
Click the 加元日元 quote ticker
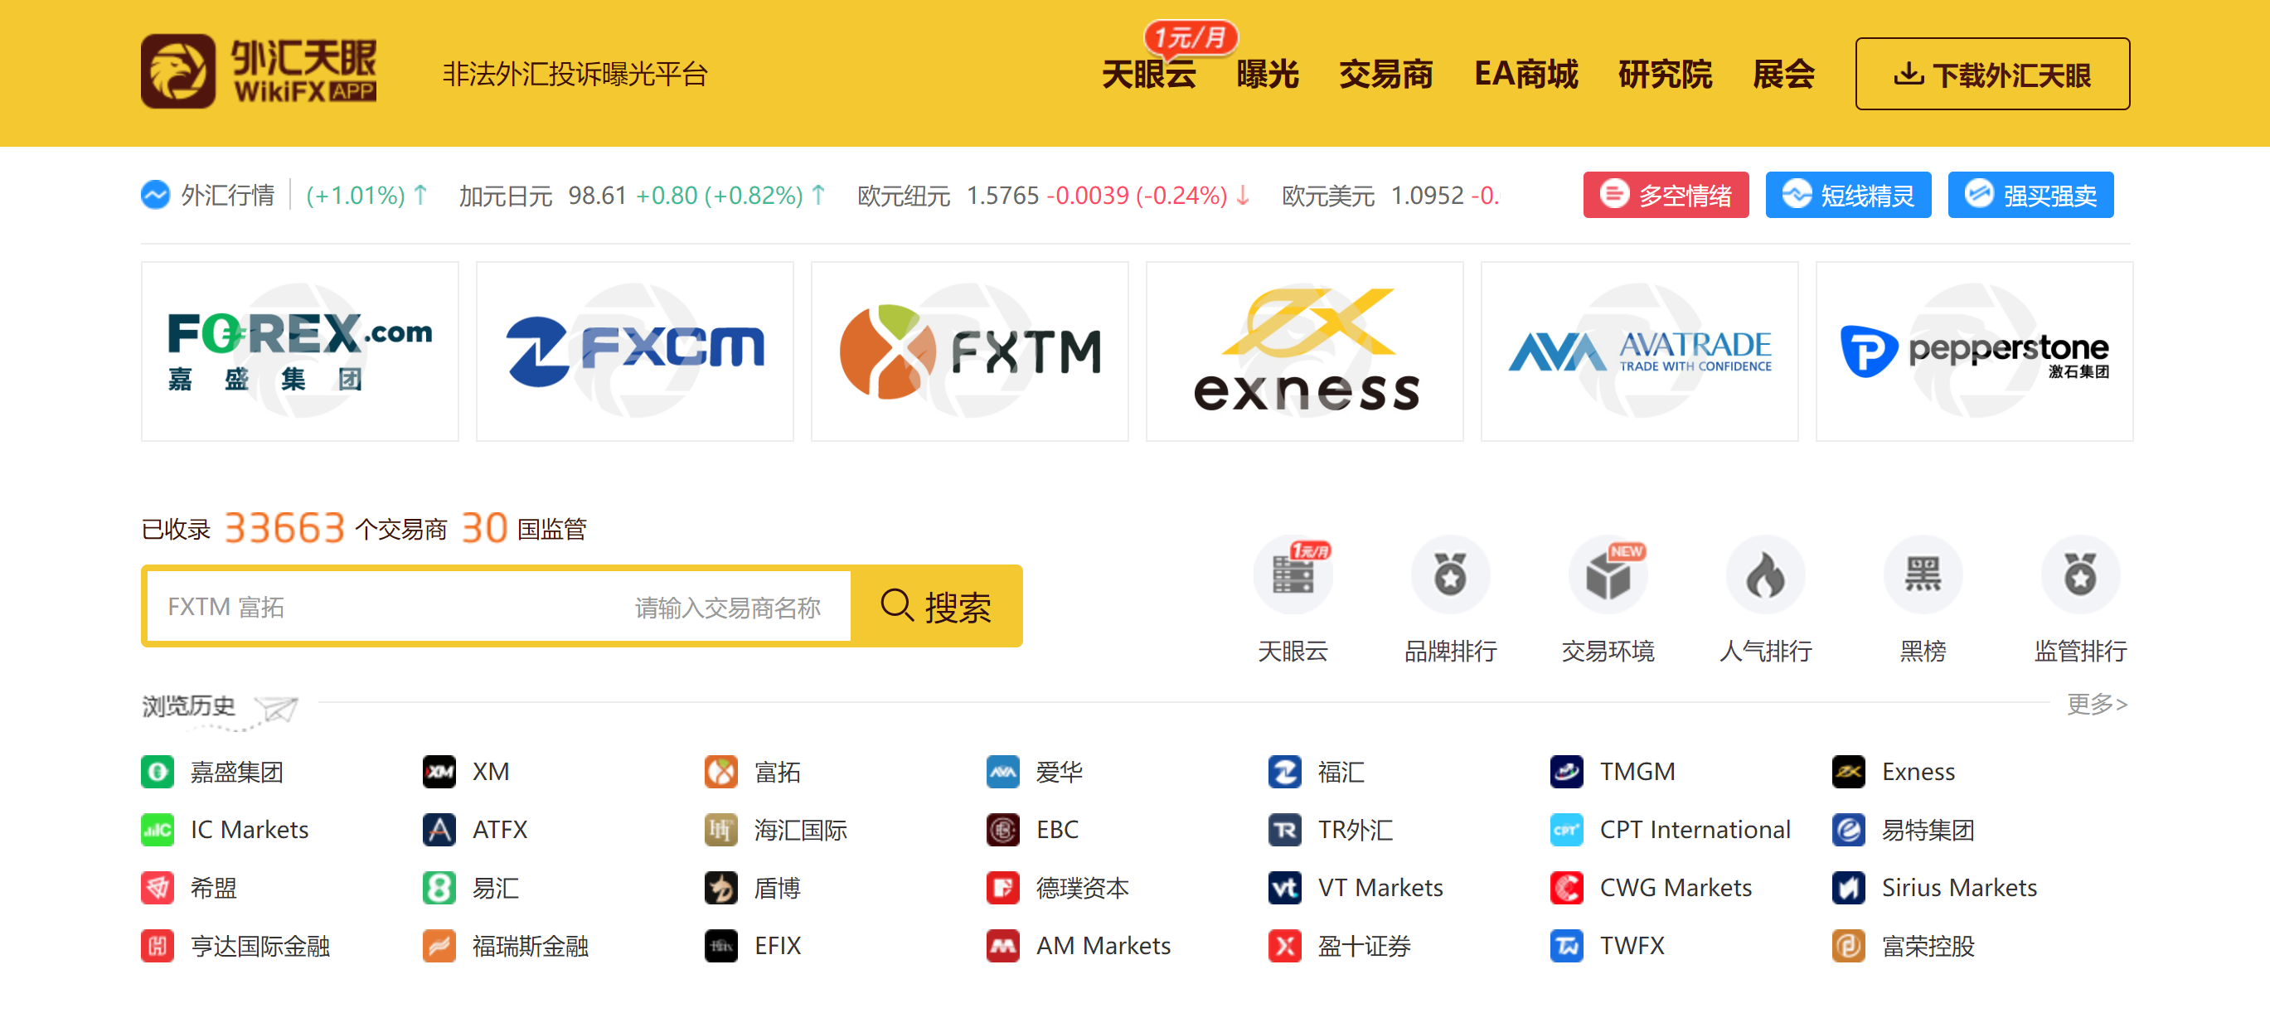pyautogui.click(x=643, y=195)
